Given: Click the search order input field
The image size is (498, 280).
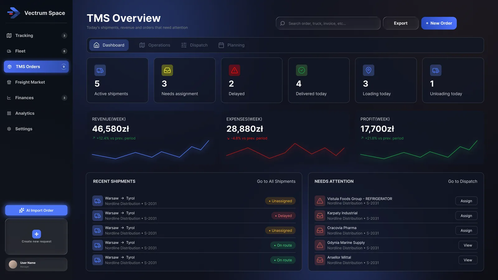Looking at the screenshot, I should point(328,23).
